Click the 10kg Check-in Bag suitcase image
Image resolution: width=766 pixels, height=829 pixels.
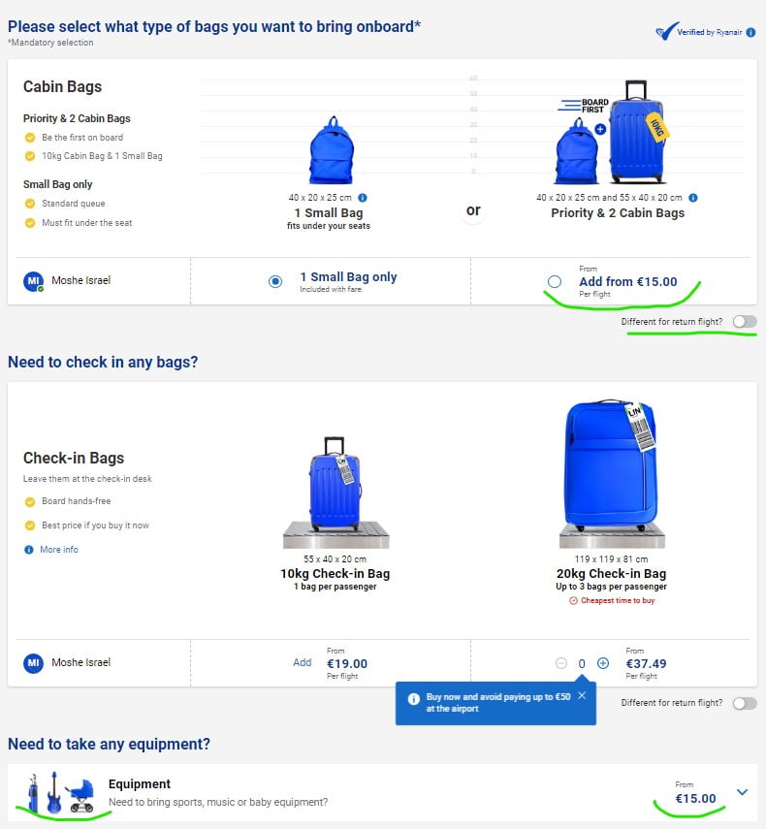[x=335, y=483]
